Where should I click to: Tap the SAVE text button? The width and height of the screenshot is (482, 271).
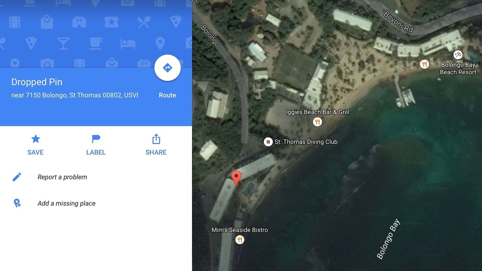(x=35, y=152)
